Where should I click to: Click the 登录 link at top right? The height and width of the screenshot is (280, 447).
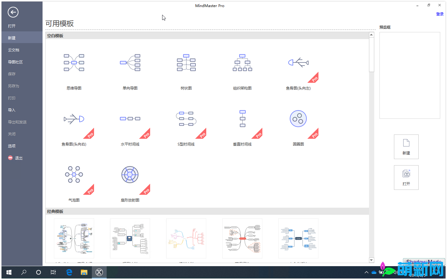click(440, 14)
